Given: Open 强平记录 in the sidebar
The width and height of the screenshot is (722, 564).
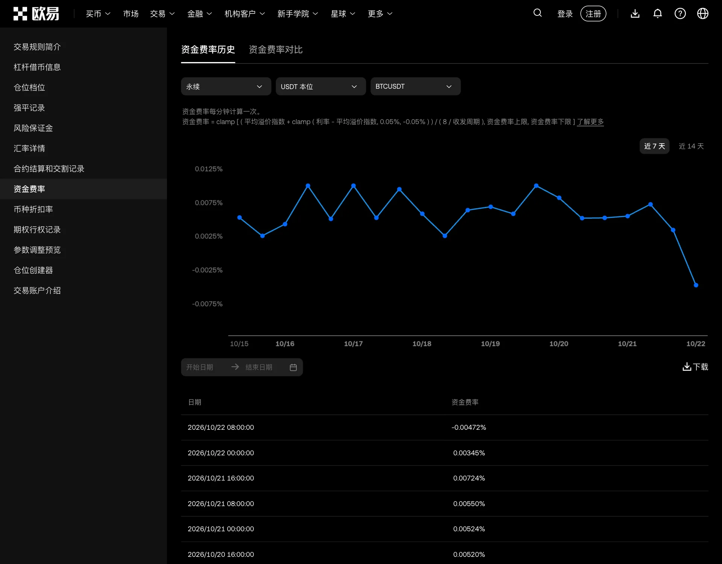Looking at the screenshot, I should 83,108.
